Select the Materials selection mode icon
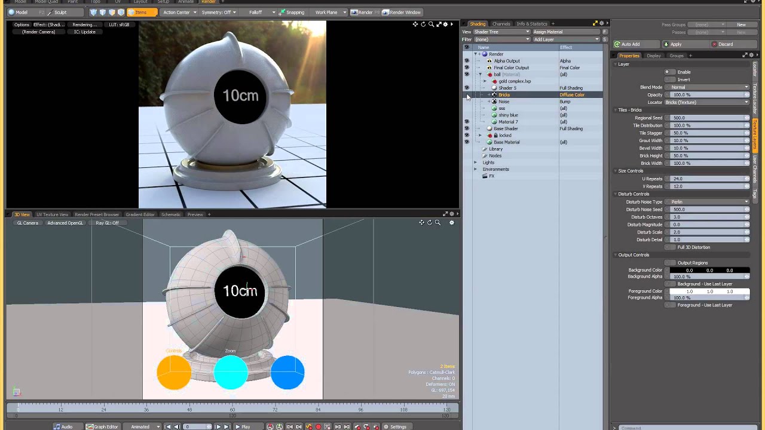765x430 pixels. coord(121,12)
